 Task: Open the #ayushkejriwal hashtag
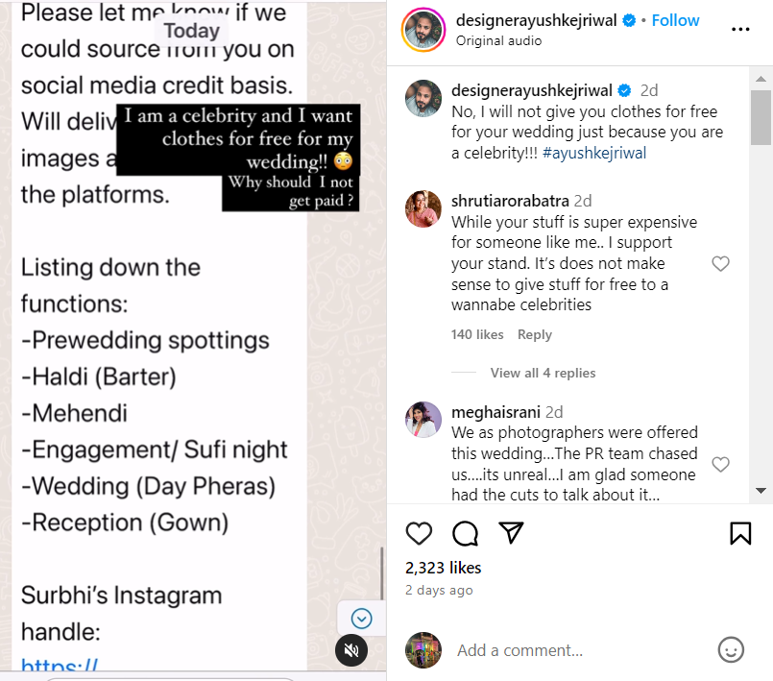click(593, 153)
